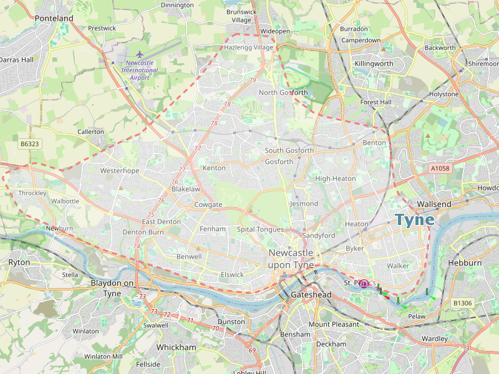Click the Jesmond district label
The width and height of the screenshot is (499, 374).
304,204
